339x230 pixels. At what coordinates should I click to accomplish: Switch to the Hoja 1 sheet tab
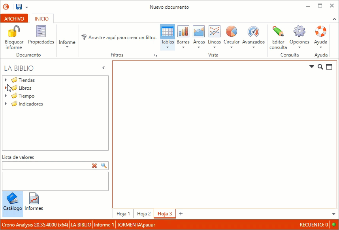point(123,214)
